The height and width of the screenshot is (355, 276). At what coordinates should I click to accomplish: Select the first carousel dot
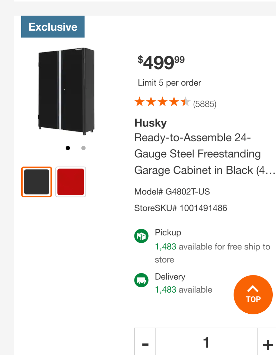[x=68, y=148]
